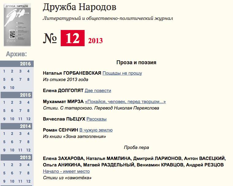Image resolution: width=233 pixels, height=186 pixels.
Task: Open issue 10 of 2016 archive
Action: coord(12,88)
